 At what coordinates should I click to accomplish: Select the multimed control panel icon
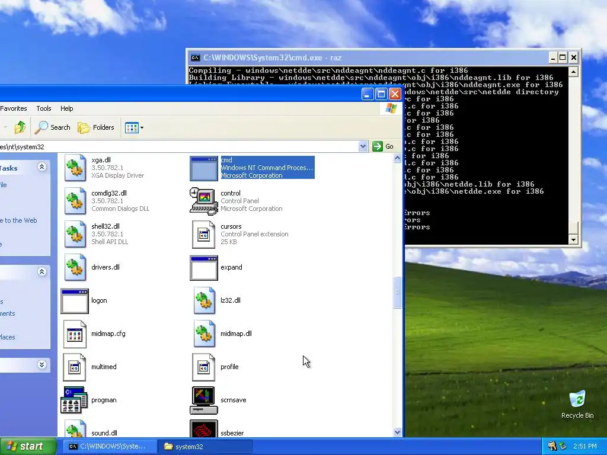coord(75,367)
